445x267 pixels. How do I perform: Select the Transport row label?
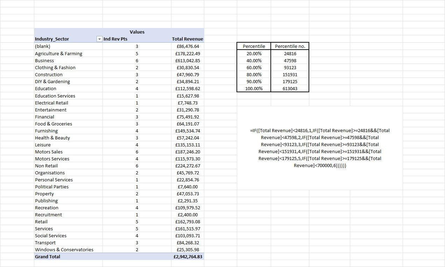tap(68, 243)
